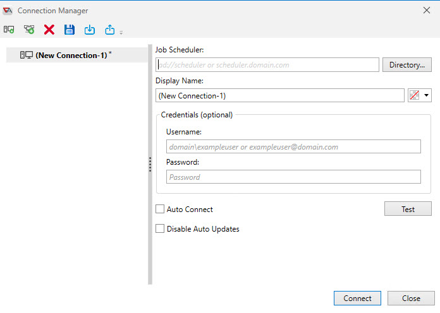The image size is (440, 313).
Task: Select (New Connection-1) in the connection list
Action: 71,55
